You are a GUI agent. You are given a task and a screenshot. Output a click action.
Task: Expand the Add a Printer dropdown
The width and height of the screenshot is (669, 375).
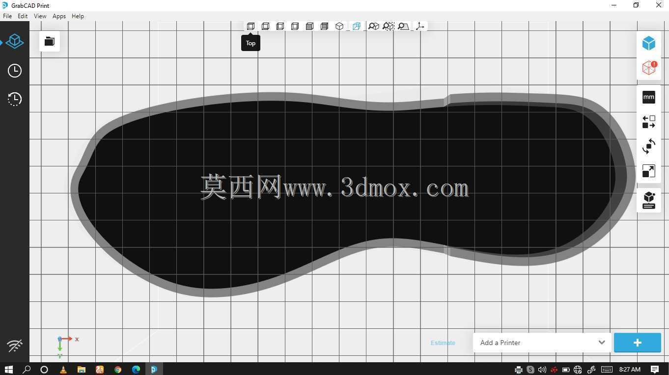pos(542,343)
